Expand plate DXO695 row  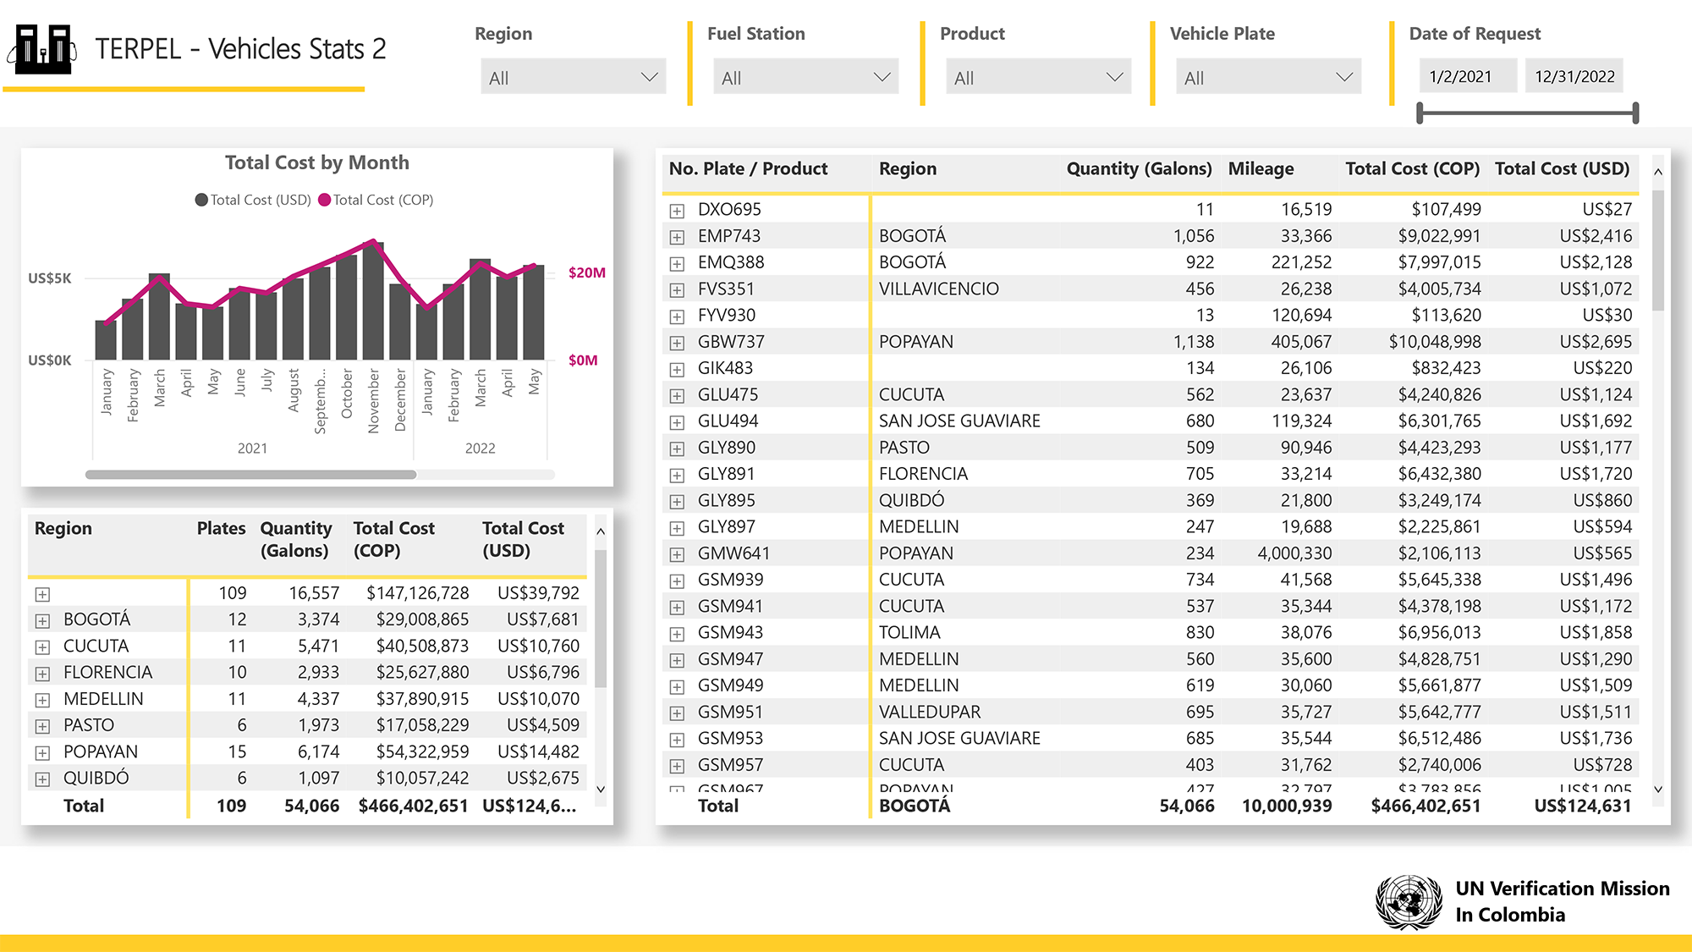677,210
